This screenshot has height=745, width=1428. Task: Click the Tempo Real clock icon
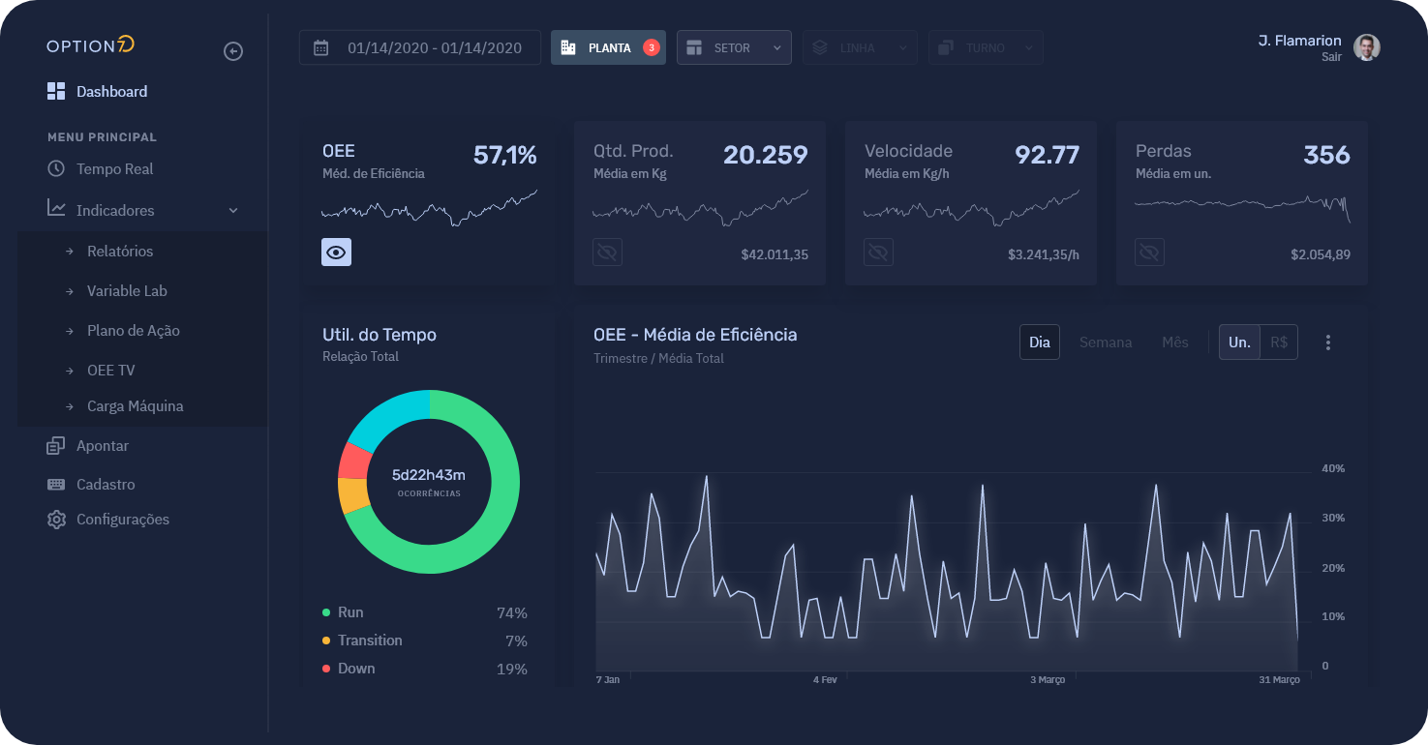tap(56, 168)
